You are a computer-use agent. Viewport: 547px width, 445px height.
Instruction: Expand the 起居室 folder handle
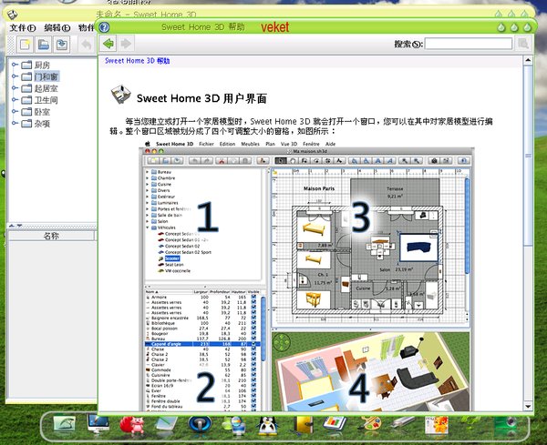point(15,87)
